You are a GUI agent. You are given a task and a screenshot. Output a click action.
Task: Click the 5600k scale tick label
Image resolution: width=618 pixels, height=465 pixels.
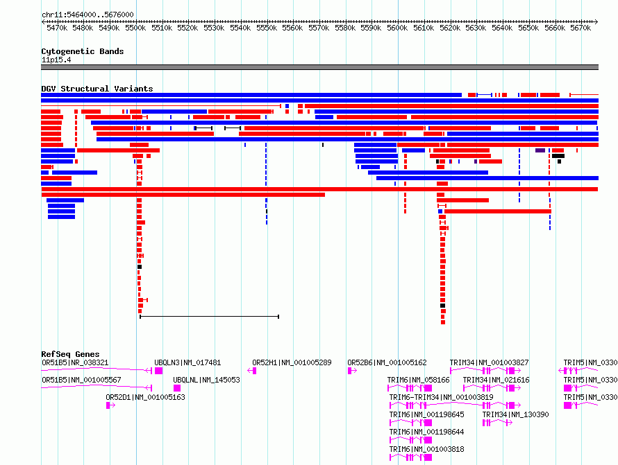397,28
